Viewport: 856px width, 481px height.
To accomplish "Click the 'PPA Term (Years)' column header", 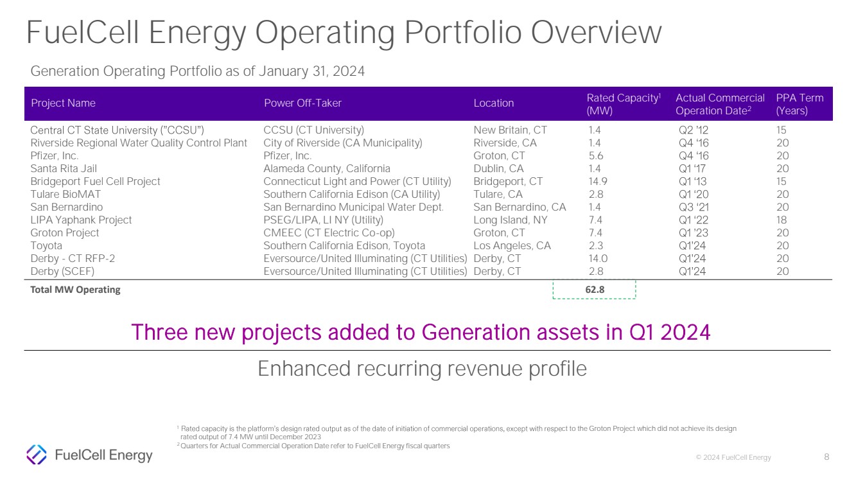I will pos(799,104).
